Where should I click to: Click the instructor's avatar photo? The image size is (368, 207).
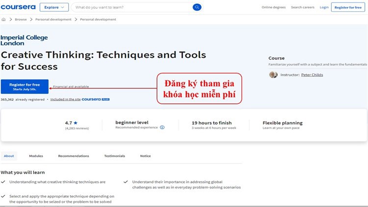(273, 75)
